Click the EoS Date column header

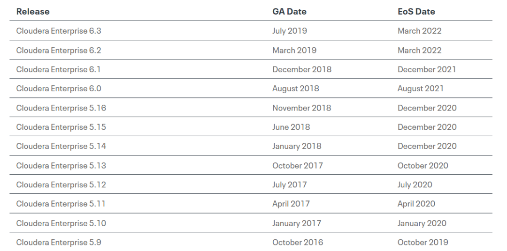416,11
